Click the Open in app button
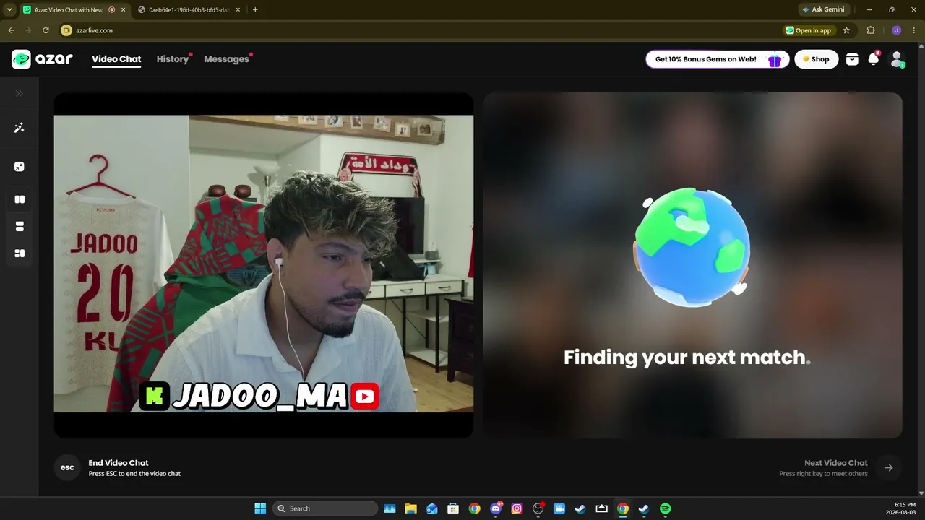Screen dimensions: 925x520 pos(809,30)
